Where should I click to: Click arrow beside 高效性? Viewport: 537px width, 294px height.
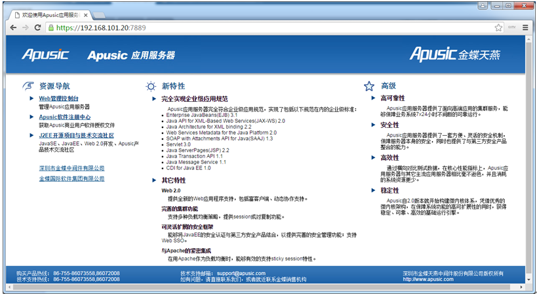point(373,158)
